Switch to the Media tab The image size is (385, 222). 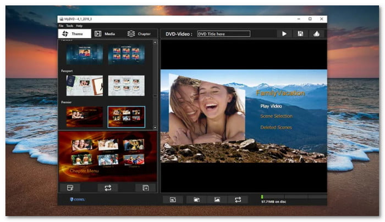[x=105, y=34]
